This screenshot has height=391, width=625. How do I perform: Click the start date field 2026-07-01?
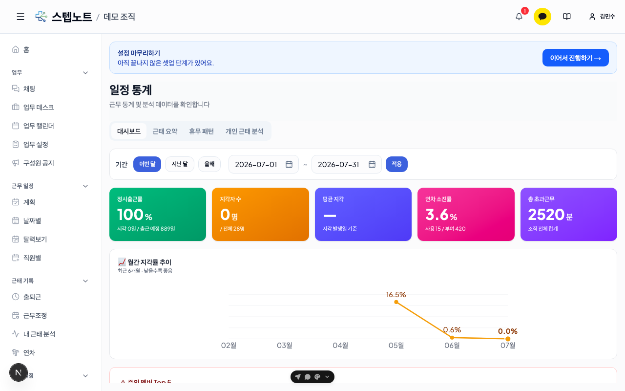[x=264, y=164]
